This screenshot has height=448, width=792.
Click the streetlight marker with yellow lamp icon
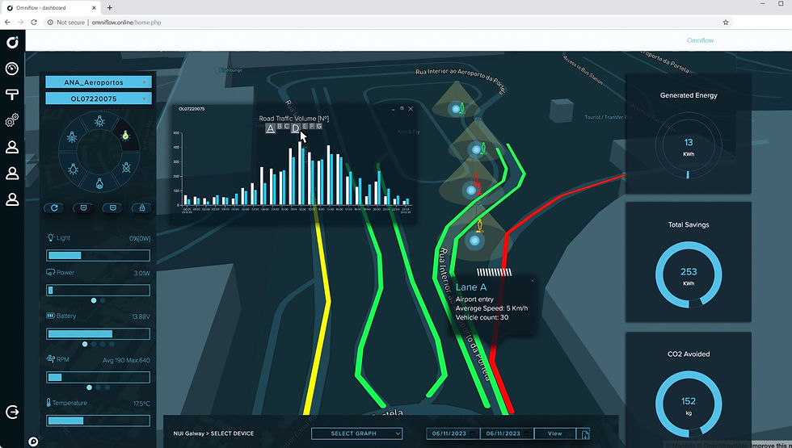pos(475,241)
